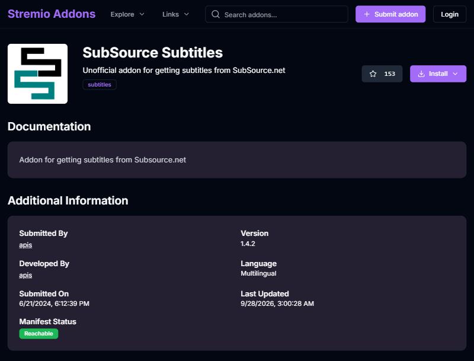Select the subtitles tag badge
Viewport: 474px width, 361px height.
(100, 85)
